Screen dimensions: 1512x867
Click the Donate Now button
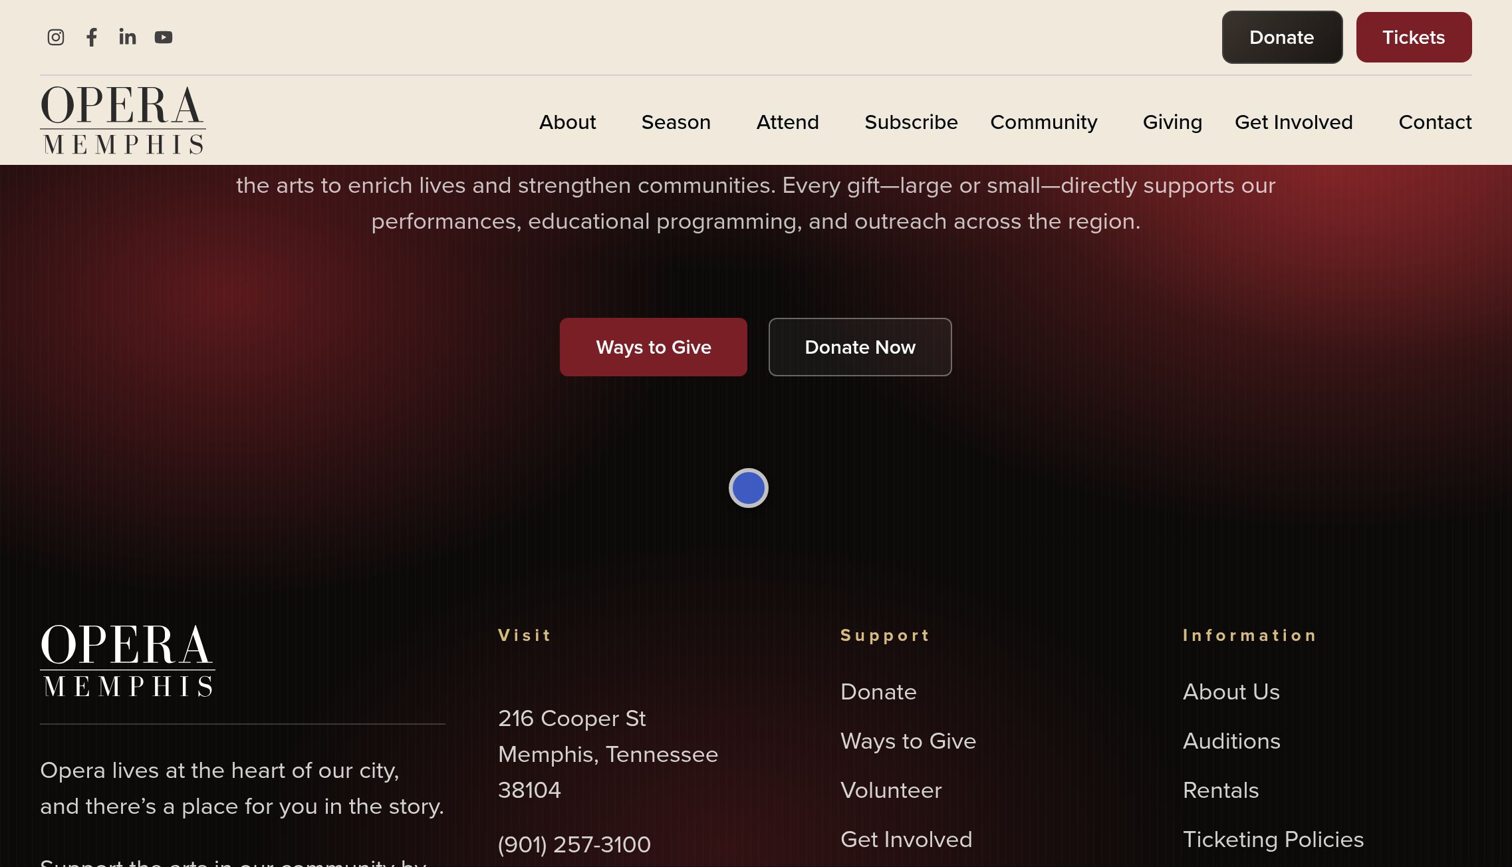click(x=860, y=347)
